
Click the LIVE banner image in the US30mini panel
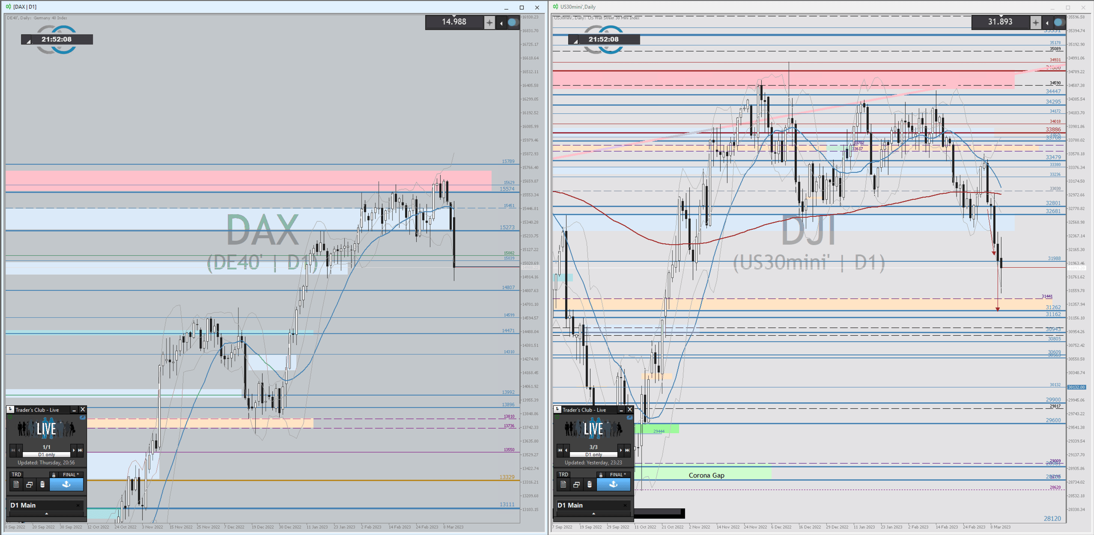pos(594,429)
